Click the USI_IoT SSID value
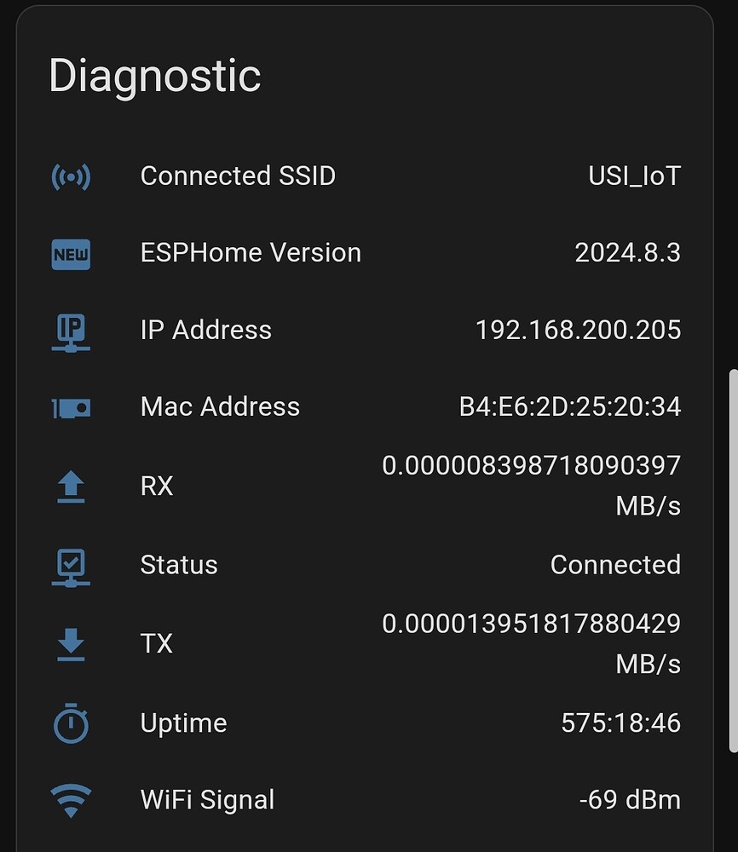Viewport: 738px width, 852px height. 635,176
